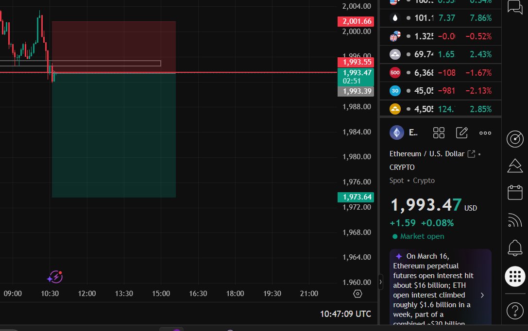Click the Ethereum / U.S. Dollar title
Viewport: 528px width, 331px height.
tap(426, 154)
